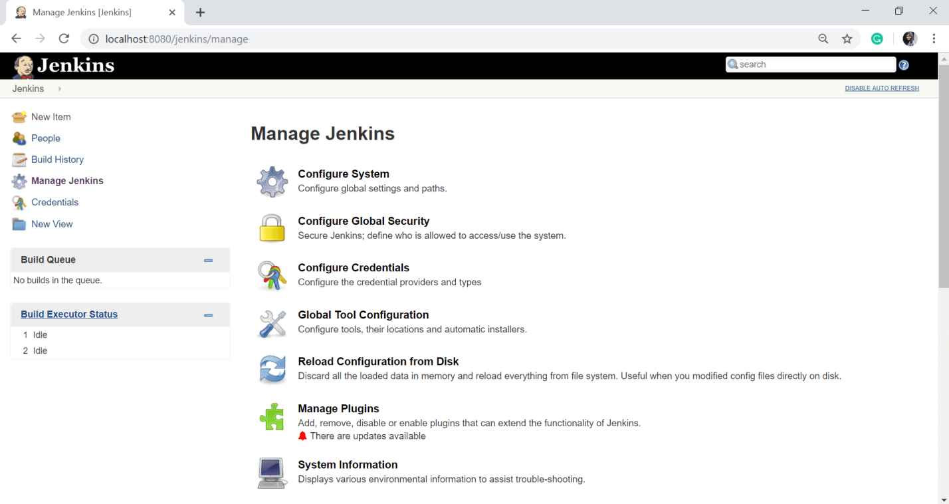Viewport: 949px width, 504px height.
Task: Open the Manage Jenkins sidebar link
Action: [67, 181]
